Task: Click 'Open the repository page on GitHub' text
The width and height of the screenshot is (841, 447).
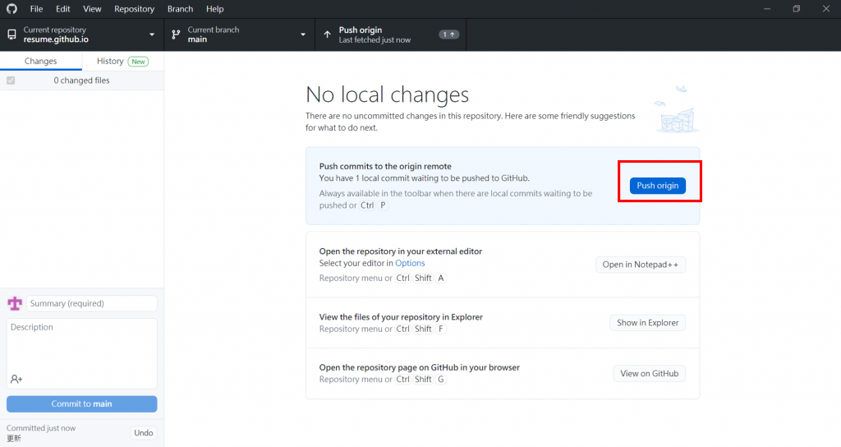Action: point(420,367)
